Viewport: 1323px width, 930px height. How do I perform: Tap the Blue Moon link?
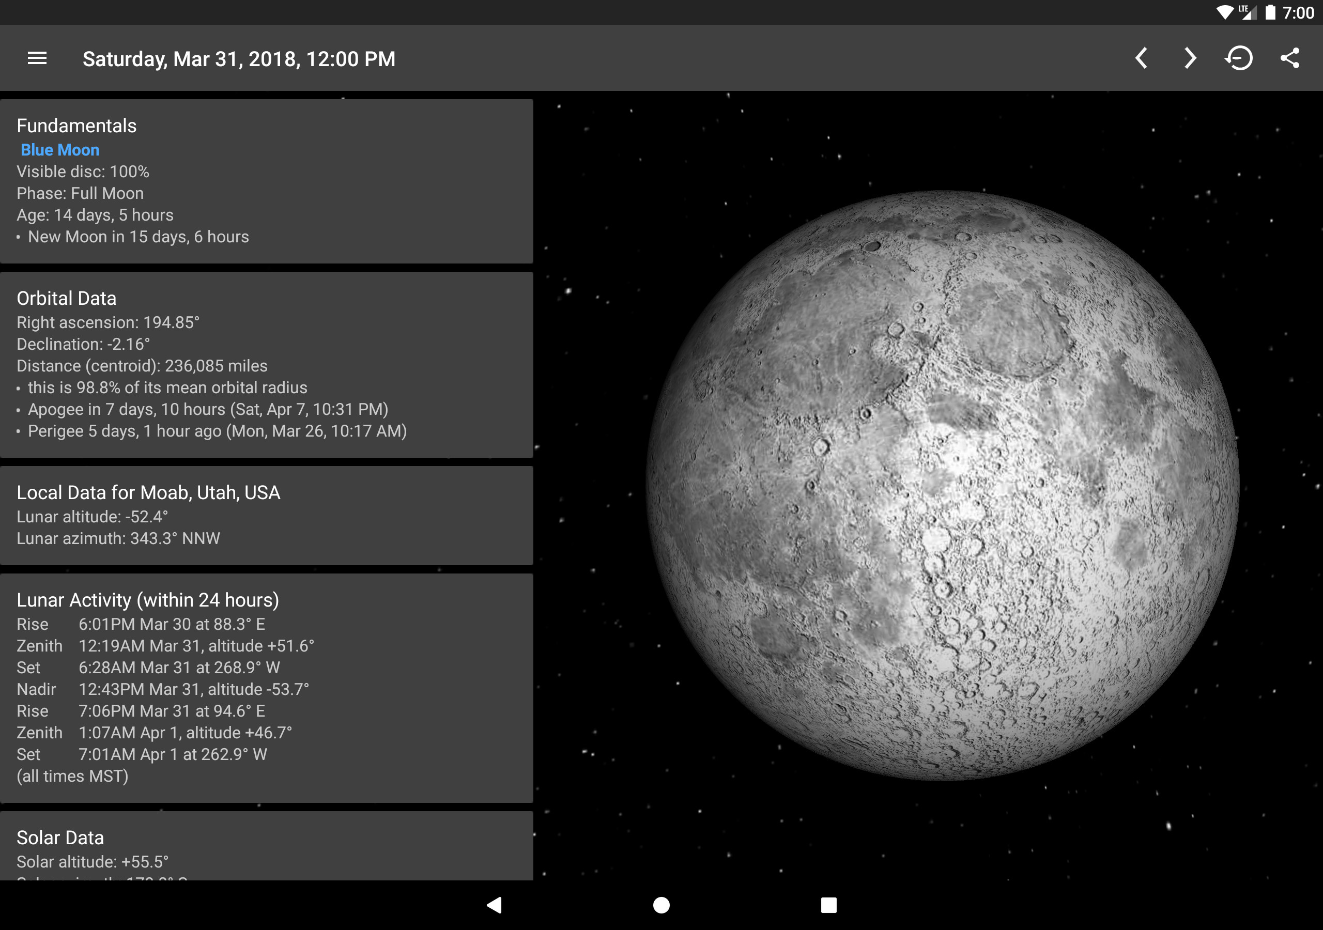[x=60, y=150]
